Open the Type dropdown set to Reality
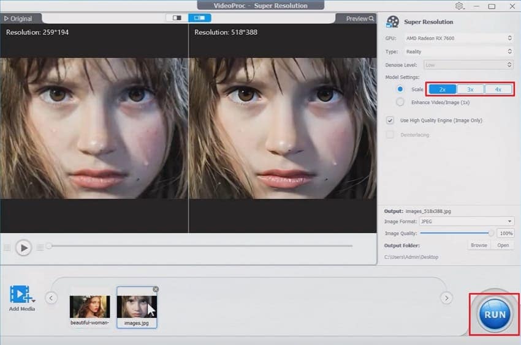 coord(459,51)
